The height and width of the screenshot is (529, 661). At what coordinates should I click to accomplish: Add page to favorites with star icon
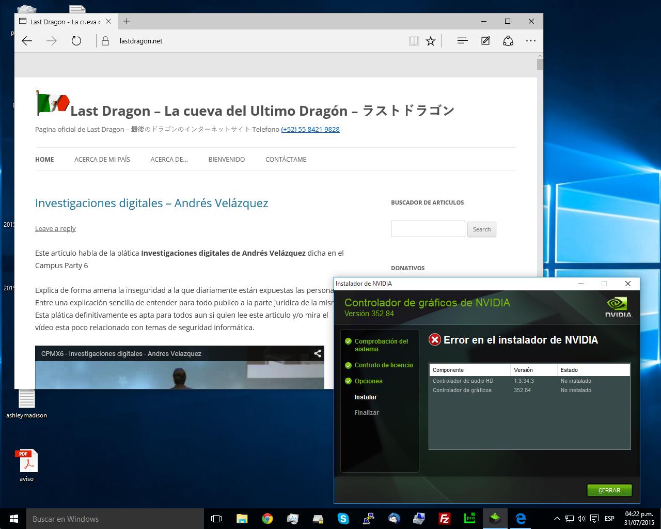click(x=431, y=41)
